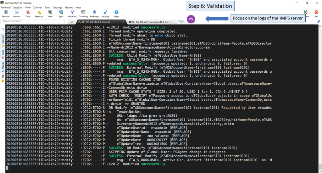Click the home tab icon

coord(72,22)
